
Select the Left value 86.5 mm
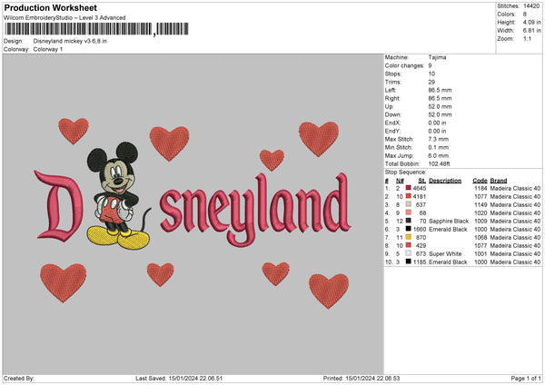[x=440, y=90]
